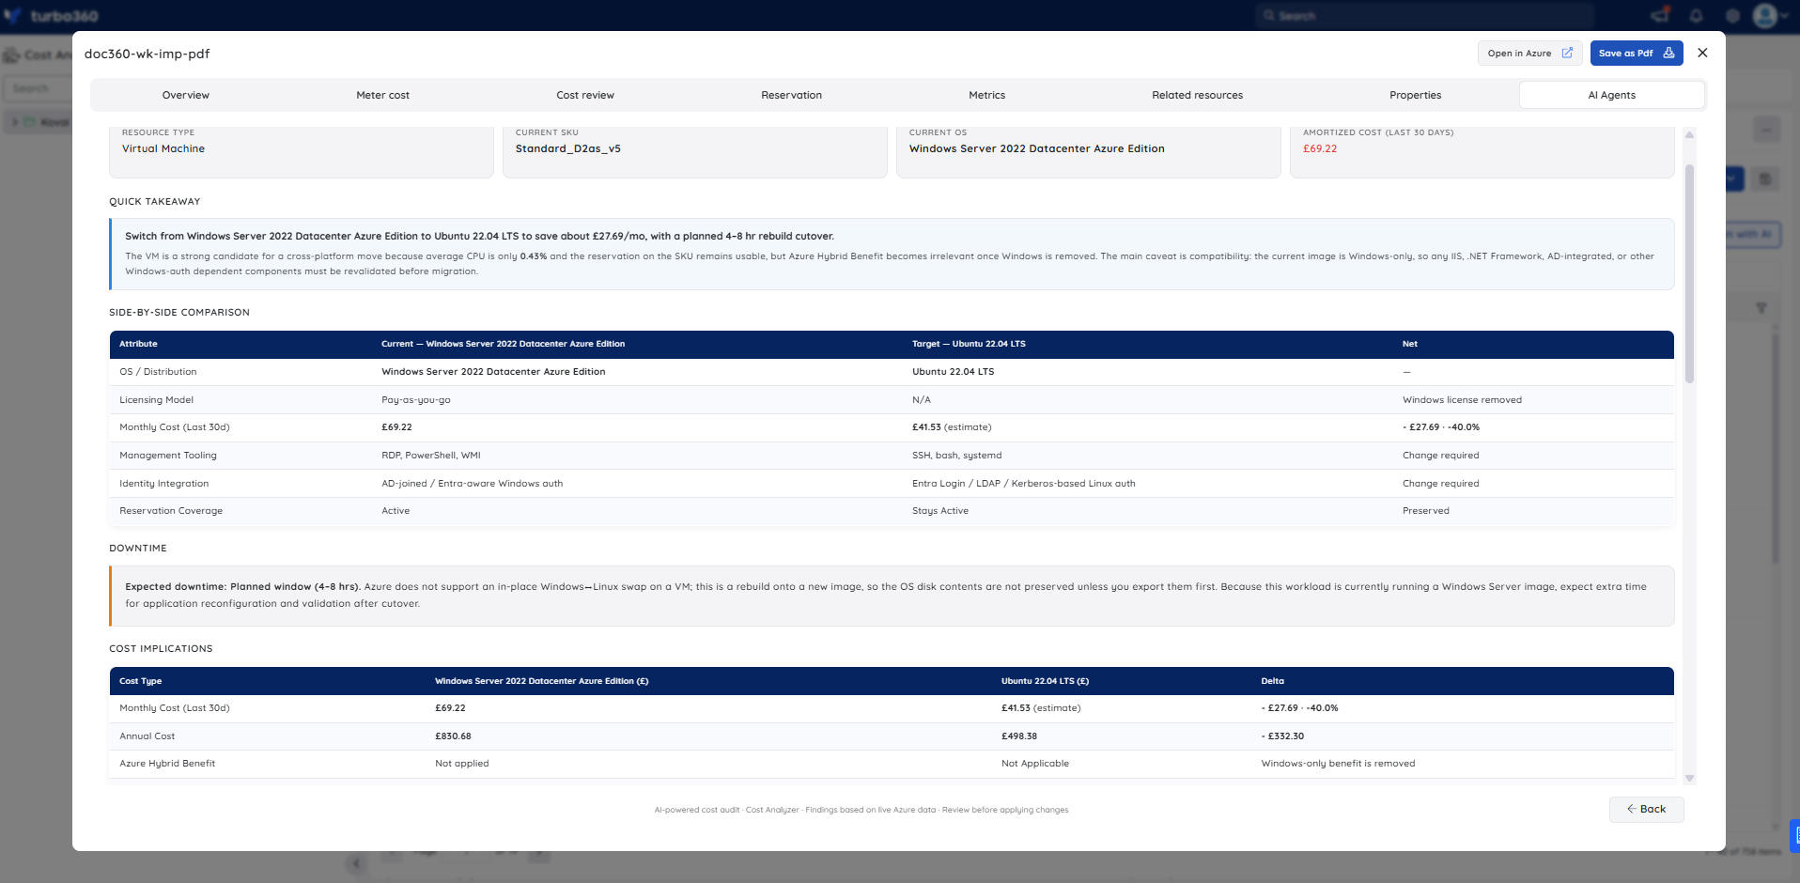Click the Delta column header
The width and height of the screenshot is (1800, 883).
tap(1272, 681)
